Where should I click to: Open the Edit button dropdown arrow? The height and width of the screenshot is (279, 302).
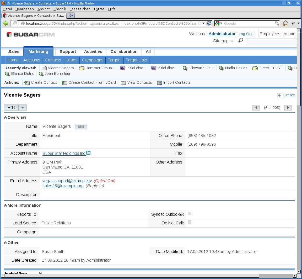[23, 108]
